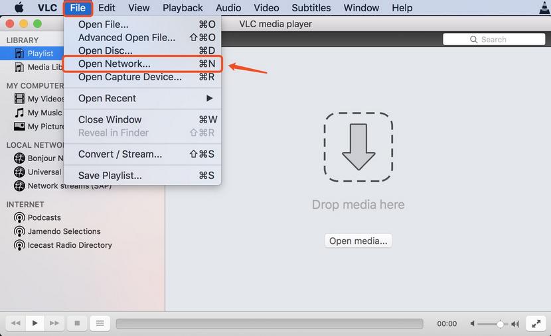Open the Video menu
Image resolution: width=551 pixels, height=336 pixels.
point(266,8)
